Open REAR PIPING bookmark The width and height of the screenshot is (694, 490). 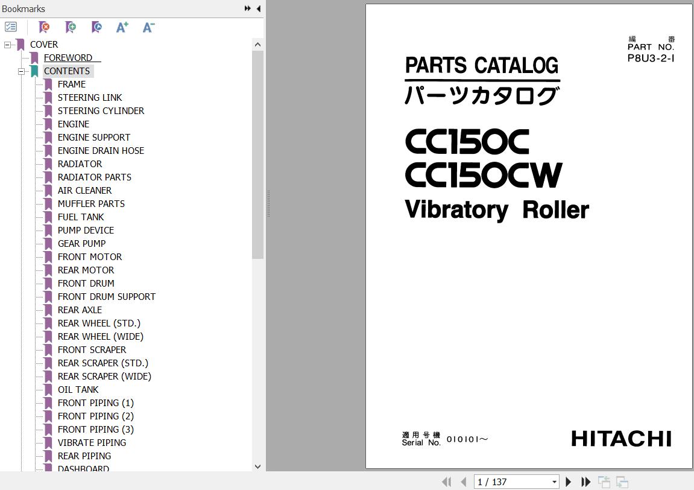pos(84,456)
